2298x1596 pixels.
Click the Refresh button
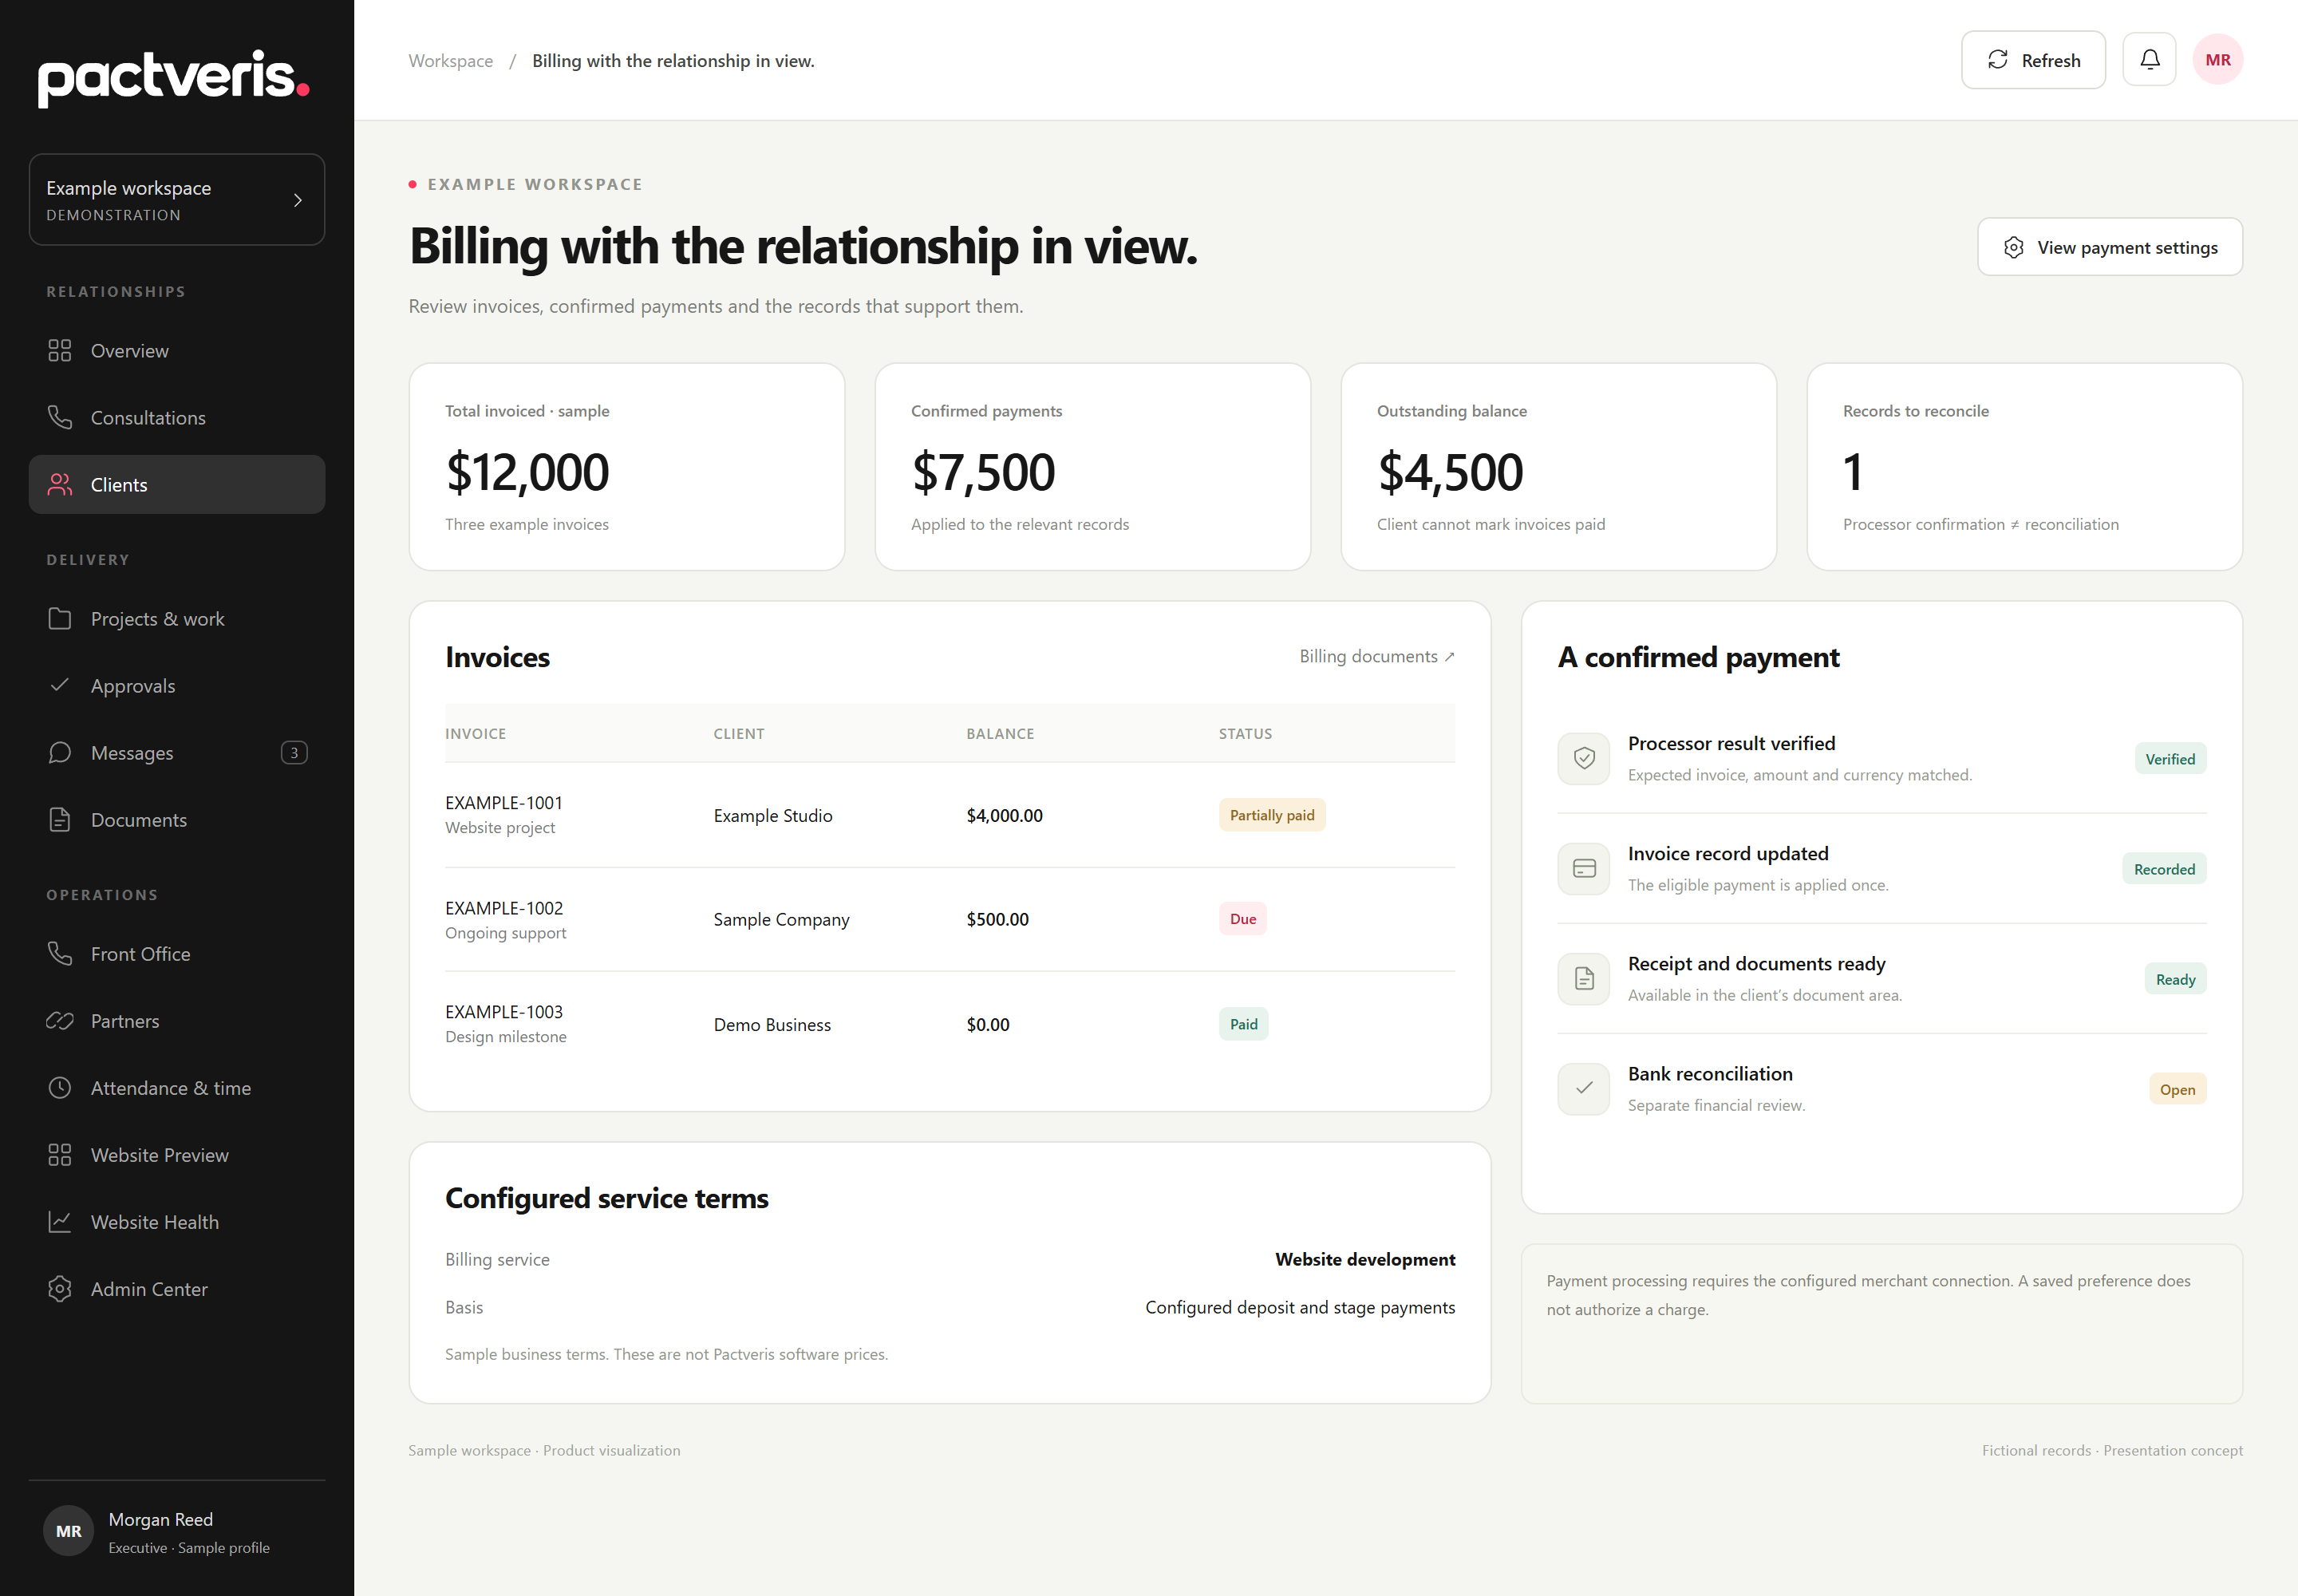(x=2033, y=60)
